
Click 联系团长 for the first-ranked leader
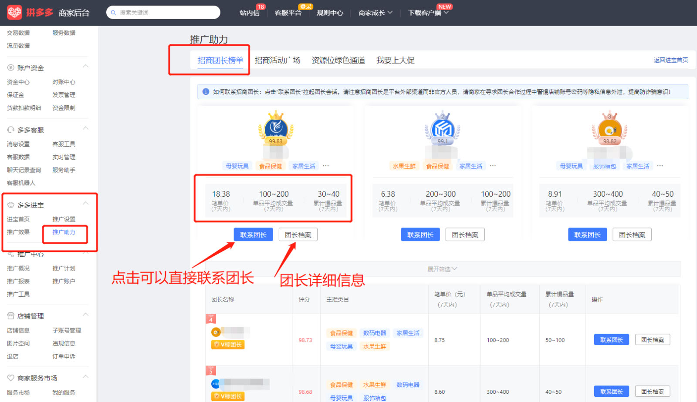click(x=253, y=235)
